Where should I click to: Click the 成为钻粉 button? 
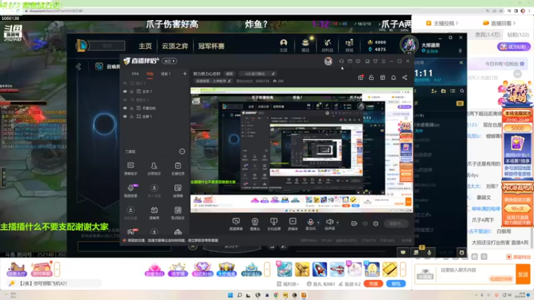[513, 47]
